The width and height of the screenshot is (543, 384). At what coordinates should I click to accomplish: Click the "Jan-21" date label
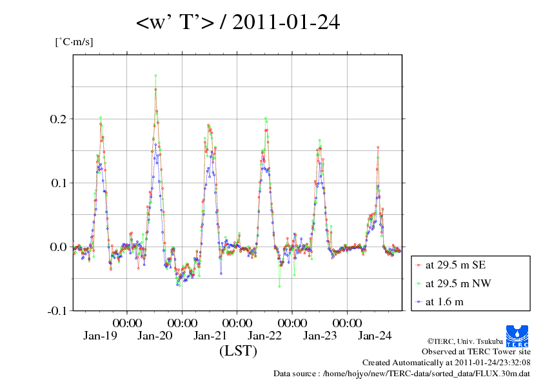coord(210,336)
